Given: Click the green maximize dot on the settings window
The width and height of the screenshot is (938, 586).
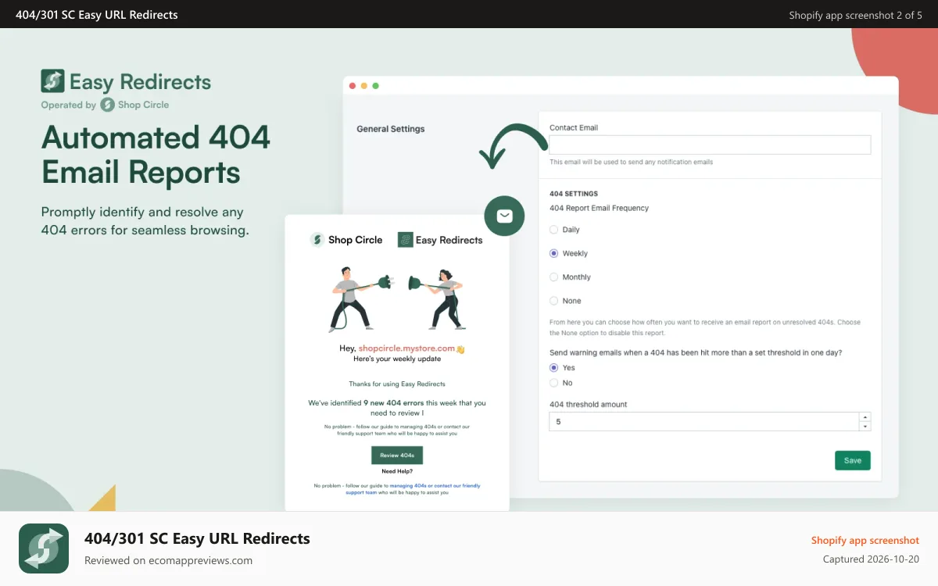Looking at the screenshot, I should pos(376,86).
